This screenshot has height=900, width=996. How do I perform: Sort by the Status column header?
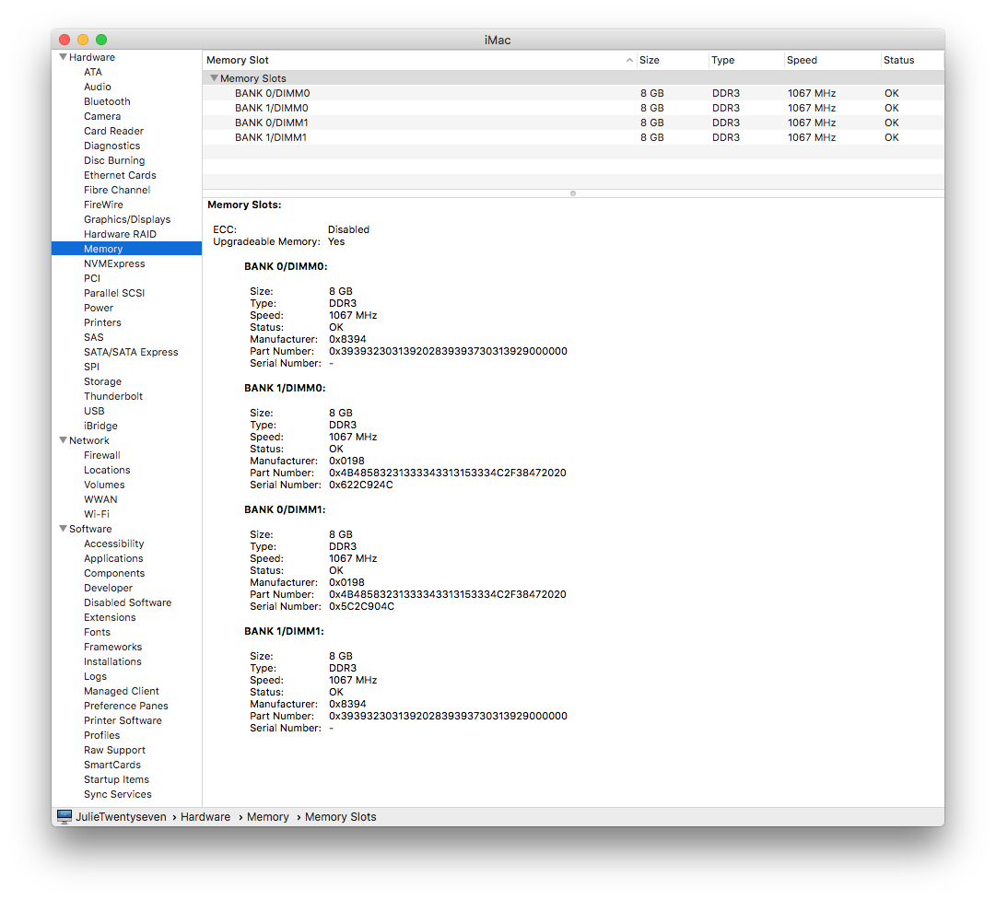tap(912, 61)
